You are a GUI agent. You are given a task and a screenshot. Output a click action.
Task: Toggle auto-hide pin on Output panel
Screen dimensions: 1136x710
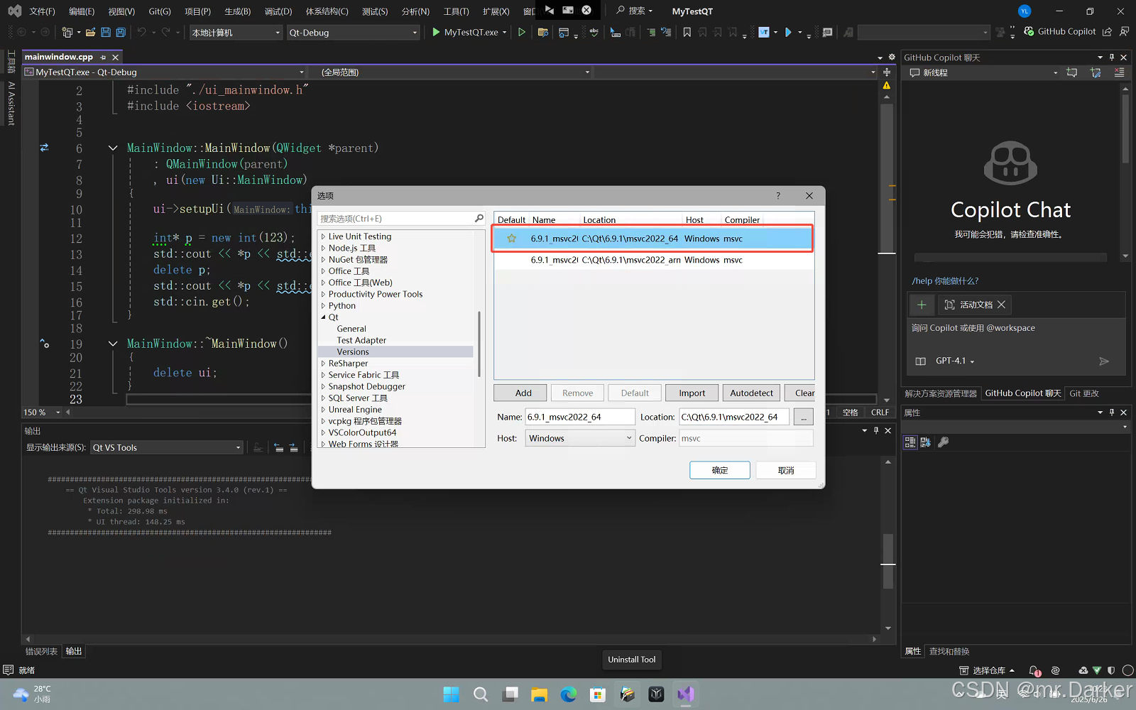pyautogui.click(x=876, y=430)
